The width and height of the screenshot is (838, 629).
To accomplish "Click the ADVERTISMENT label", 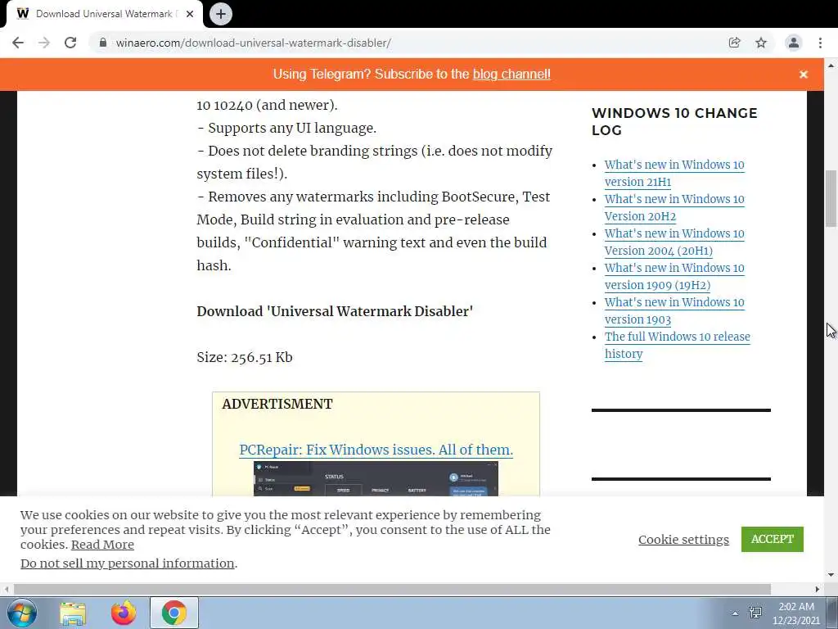I will coord(277,404).
